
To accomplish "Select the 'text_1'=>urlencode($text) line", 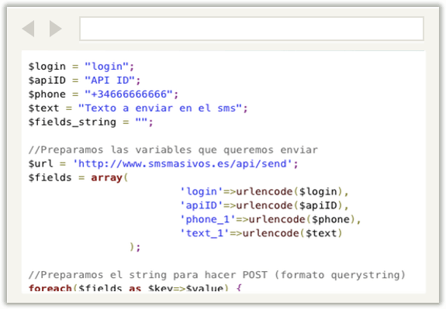I will coord(261,233).
